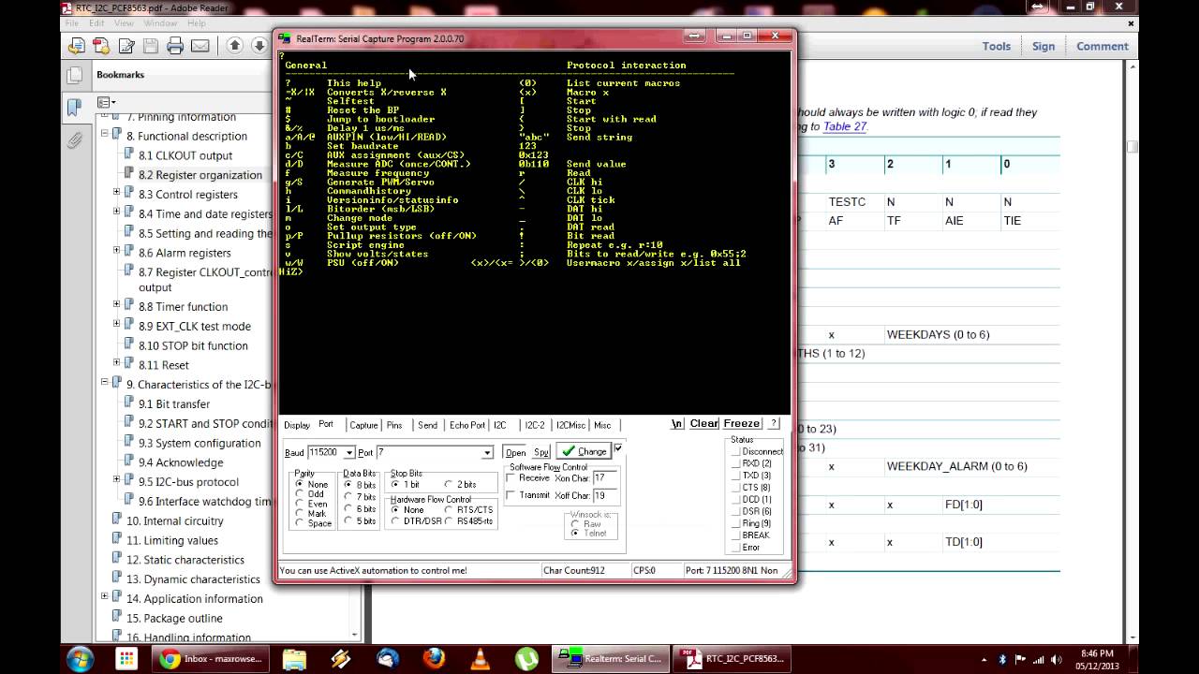
Task: Click the Freeze terminal button
Action: click(x=741, y=424)
